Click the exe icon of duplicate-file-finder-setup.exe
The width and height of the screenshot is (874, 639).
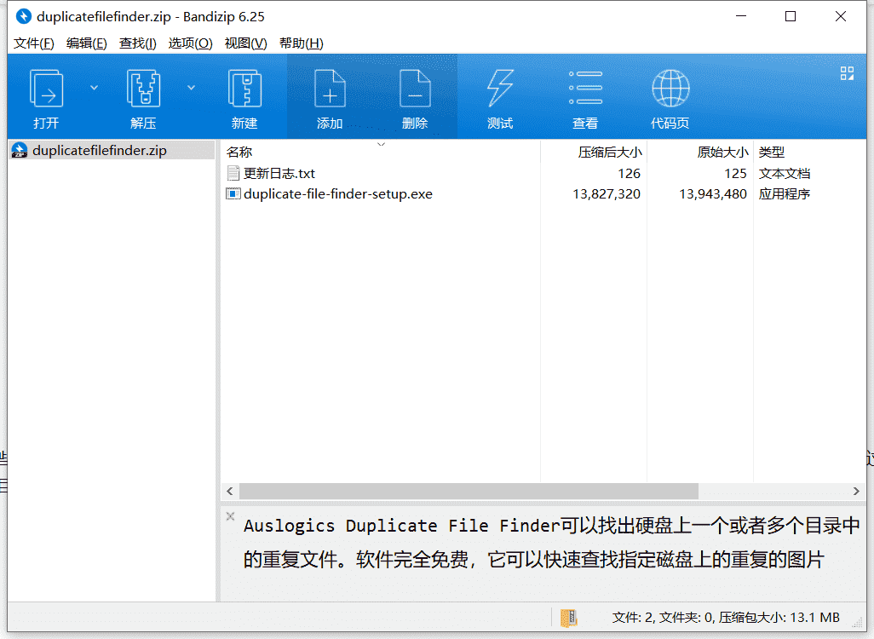click(x=233, y=194)
